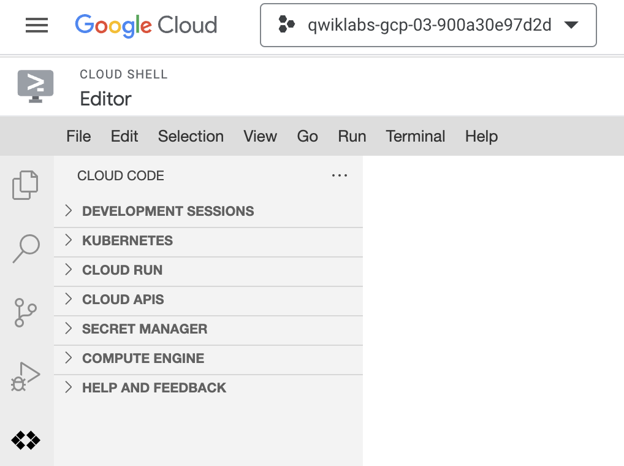Open the Selection menu
Viewport: 624px width, 466px height.
[191, 136]
